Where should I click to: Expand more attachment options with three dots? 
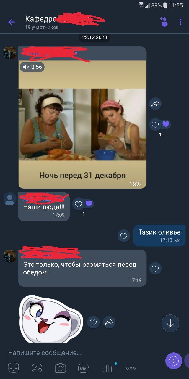click(x=131, y=368)
